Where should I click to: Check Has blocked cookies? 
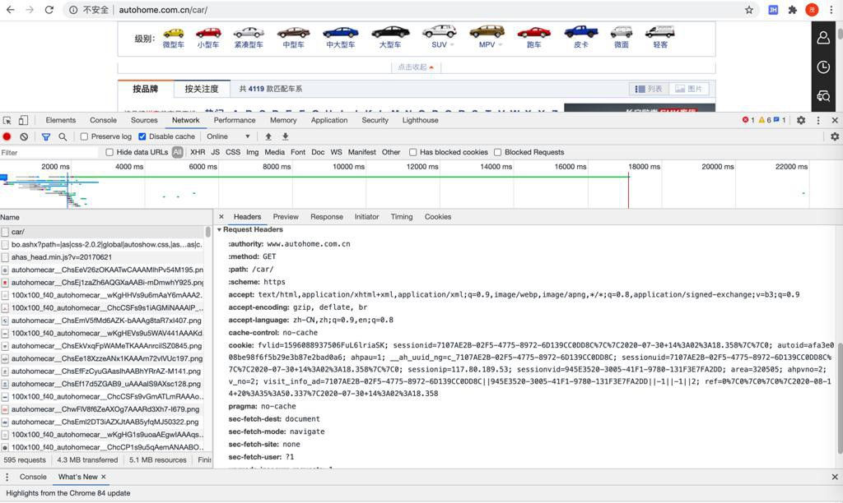click(413, 152)
